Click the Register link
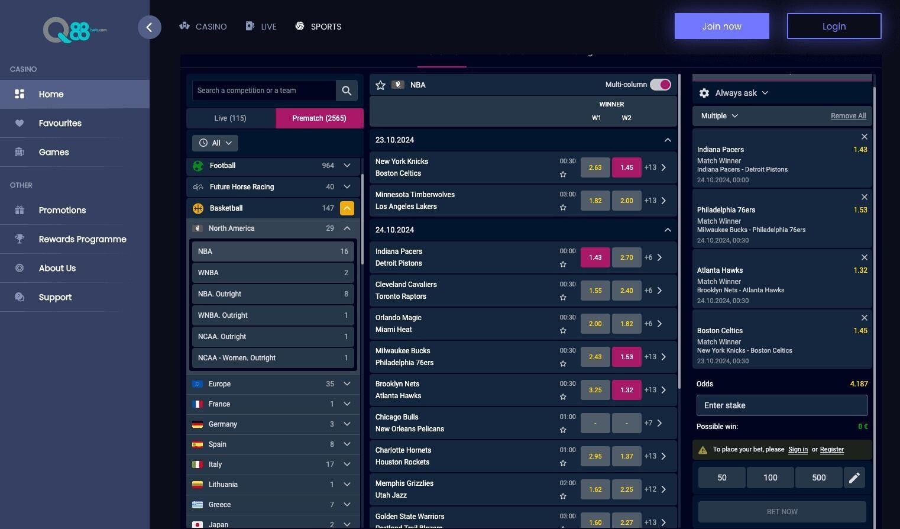 coord(832,450)
